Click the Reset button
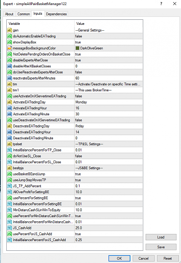181x263 pixels. point(168,258)
